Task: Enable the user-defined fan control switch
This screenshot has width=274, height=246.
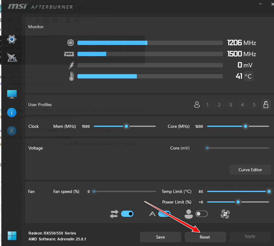Action: 201,214
